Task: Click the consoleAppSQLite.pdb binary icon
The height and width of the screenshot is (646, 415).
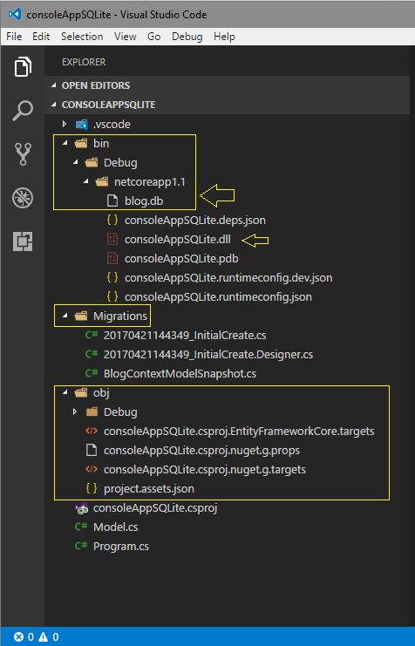Action: (112, 258)
